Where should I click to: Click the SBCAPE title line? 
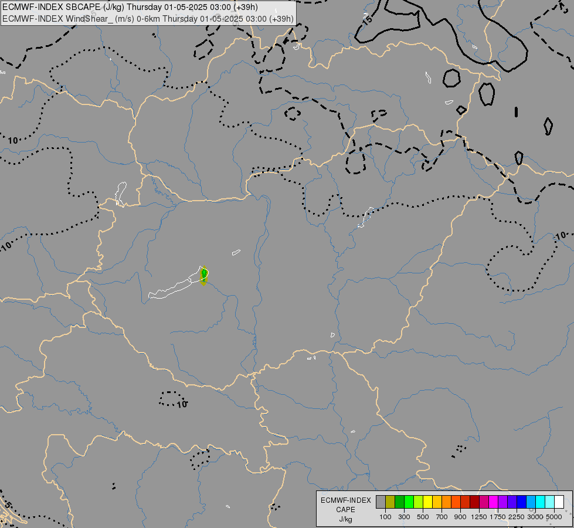click(x=130, y=7)
